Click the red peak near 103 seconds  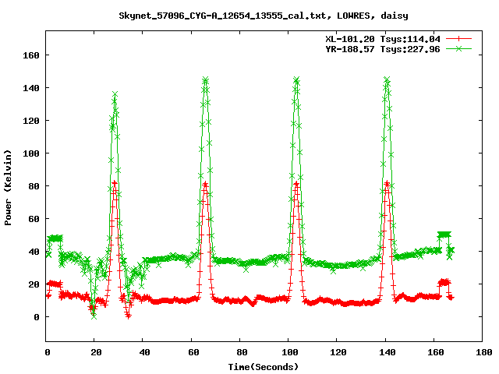(296, 184)
